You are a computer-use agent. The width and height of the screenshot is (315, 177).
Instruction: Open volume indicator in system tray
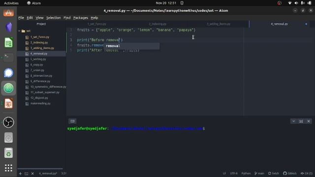click(296, 3)
